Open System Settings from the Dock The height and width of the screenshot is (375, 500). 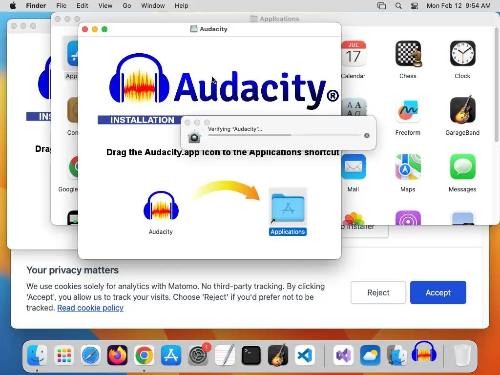(198, 355)
